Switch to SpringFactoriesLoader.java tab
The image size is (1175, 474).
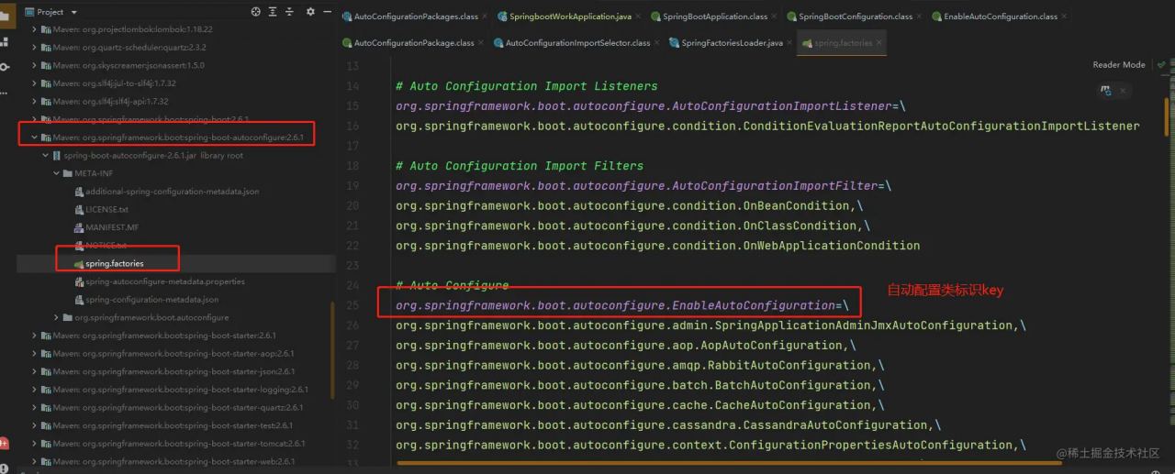click(x=731, y=43)
